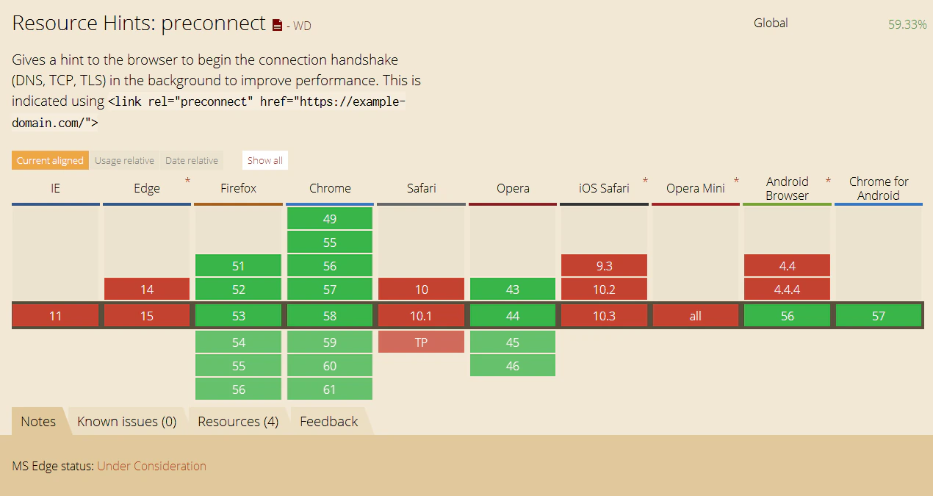Select the Safari 10.1 cell
Image resolution: width=933 pixels, height=496 pixels.
pos(422,316)
